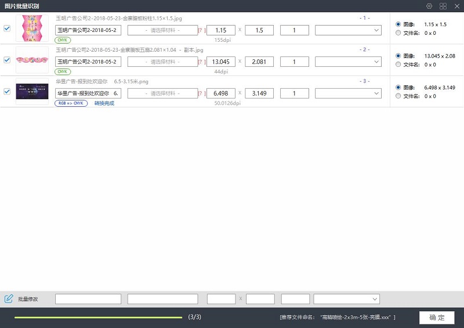Screen dimensions: 464x328
Task: Click the batch edit pencil icon
Action: [x=9, y=298]
